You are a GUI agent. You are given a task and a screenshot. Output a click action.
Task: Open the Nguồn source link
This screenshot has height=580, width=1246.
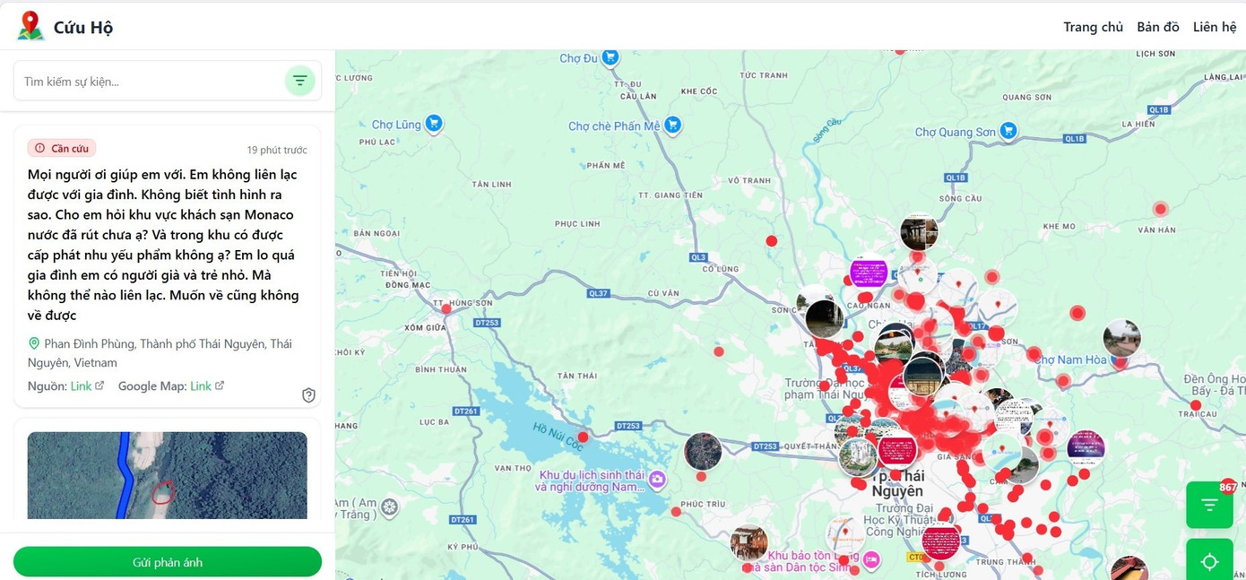(87, 386)
